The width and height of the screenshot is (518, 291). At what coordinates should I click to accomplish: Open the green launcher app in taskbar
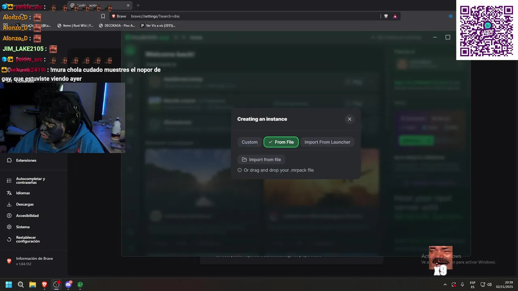(80, 285)
